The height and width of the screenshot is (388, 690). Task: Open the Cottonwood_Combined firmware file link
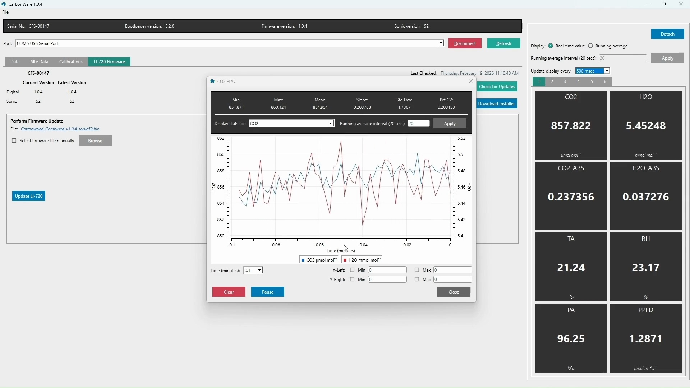tap(60, 129)
